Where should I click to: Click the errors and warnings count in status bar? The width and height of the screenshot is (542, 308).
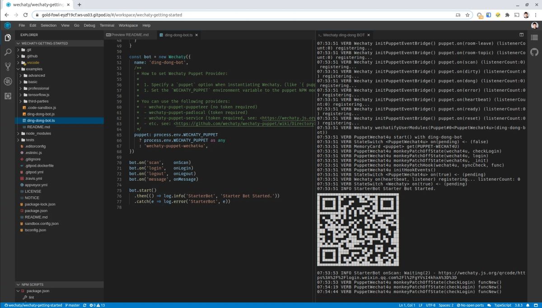[97, 305]
